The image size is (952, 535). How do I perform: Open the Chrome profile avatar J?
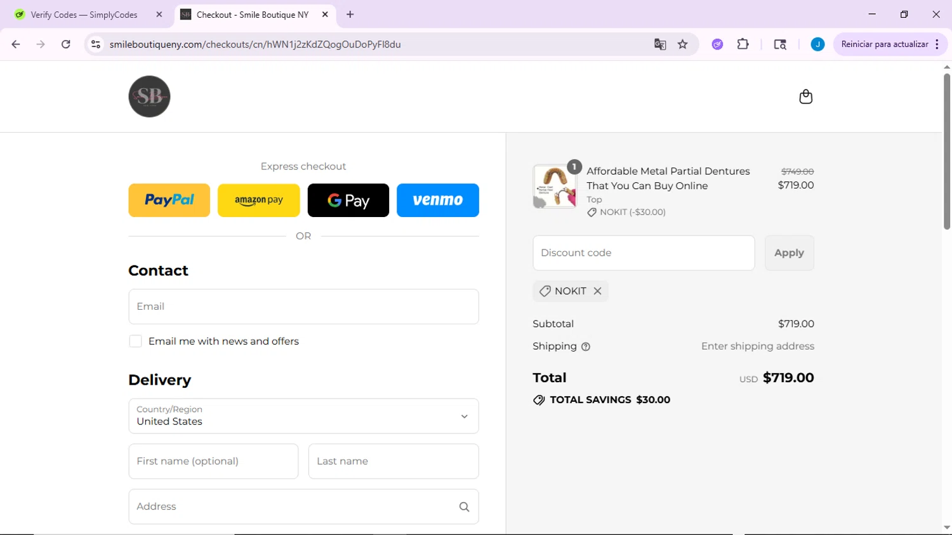[x=817, y=44]
